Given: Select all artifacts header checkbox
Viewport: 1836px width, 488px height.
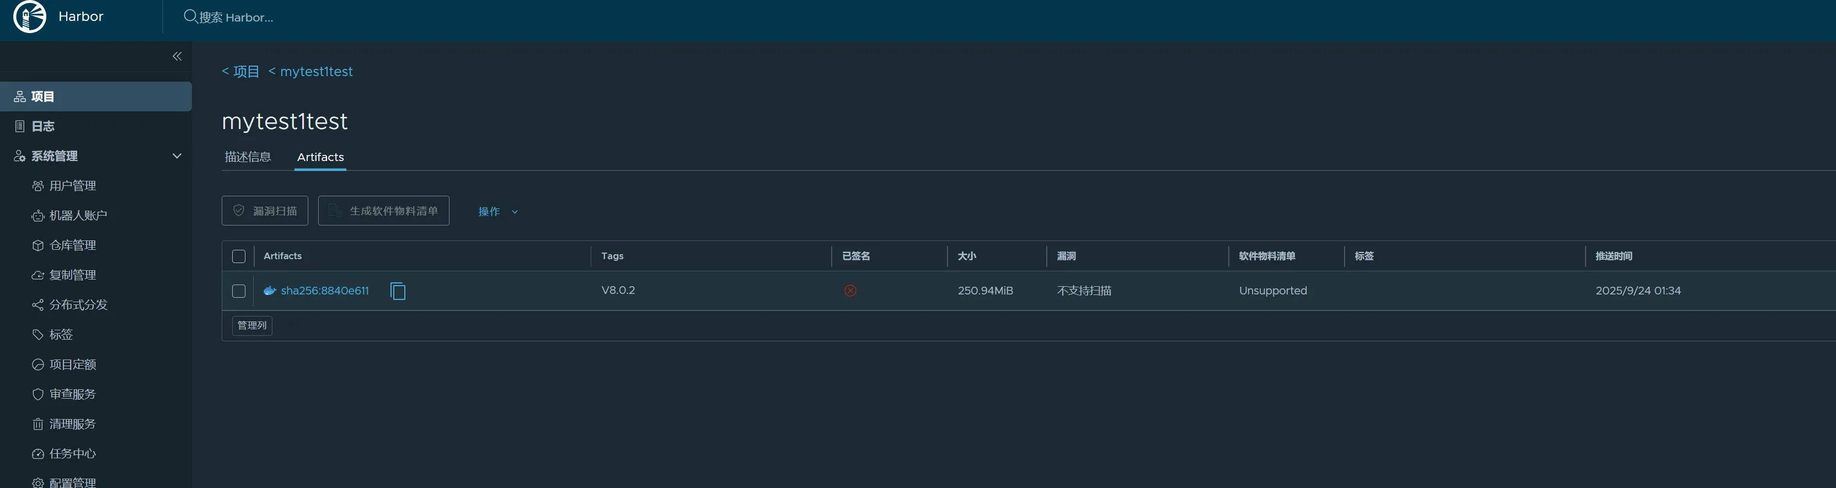Looking at the screenshot, I should 239,256.
